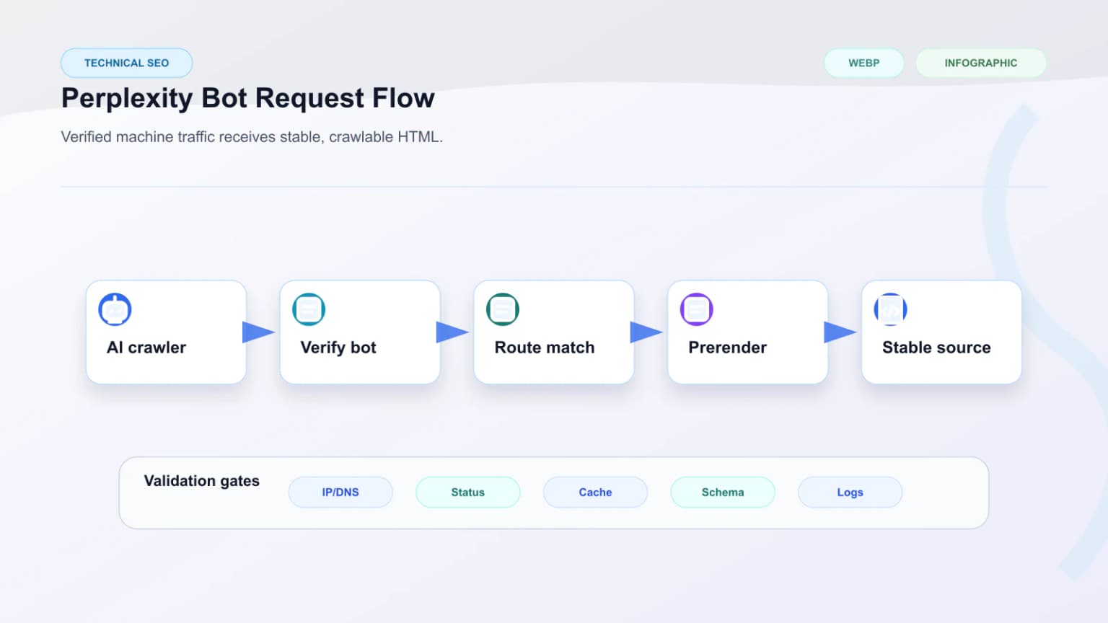Click the arrow between Verify bot and Route match
This screenshot has width=1108, height=623.
point(452,332)
